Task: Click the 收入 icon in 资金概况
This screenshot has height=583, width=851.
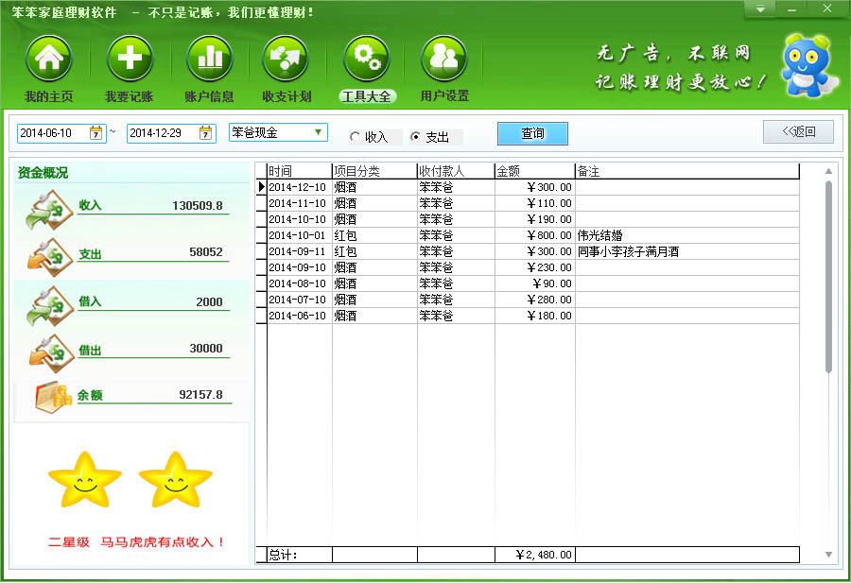Action: (x=48, y=210)
